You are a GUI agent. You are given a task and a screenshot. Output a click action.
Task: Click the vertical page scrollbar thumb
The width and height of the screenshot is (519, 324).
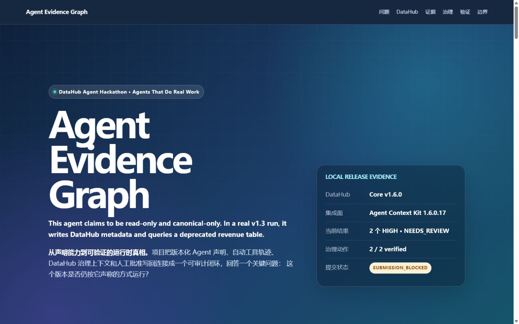pos(516,22)
